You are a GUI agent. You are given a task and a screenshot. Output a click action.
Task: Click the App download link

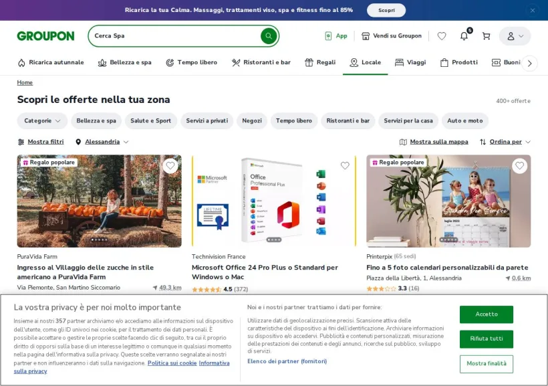coord(336,35)
